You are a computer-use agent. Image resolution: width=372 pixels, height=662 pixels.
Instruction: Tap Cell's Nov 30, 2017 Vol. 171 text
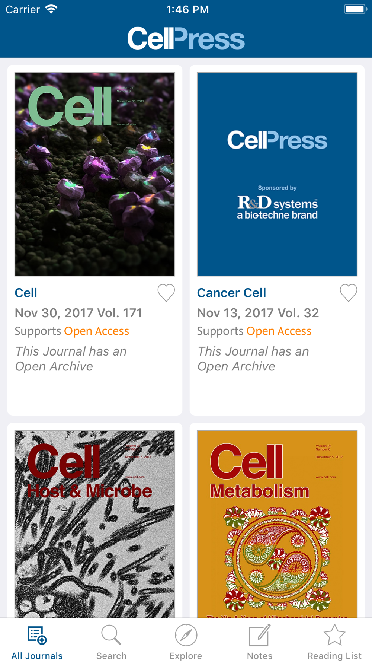(78, 313)
